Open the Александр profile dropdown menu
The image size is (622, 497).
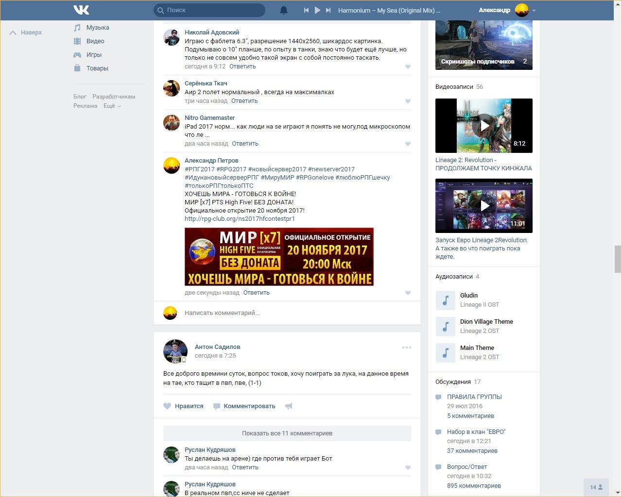tap(534, 10)
